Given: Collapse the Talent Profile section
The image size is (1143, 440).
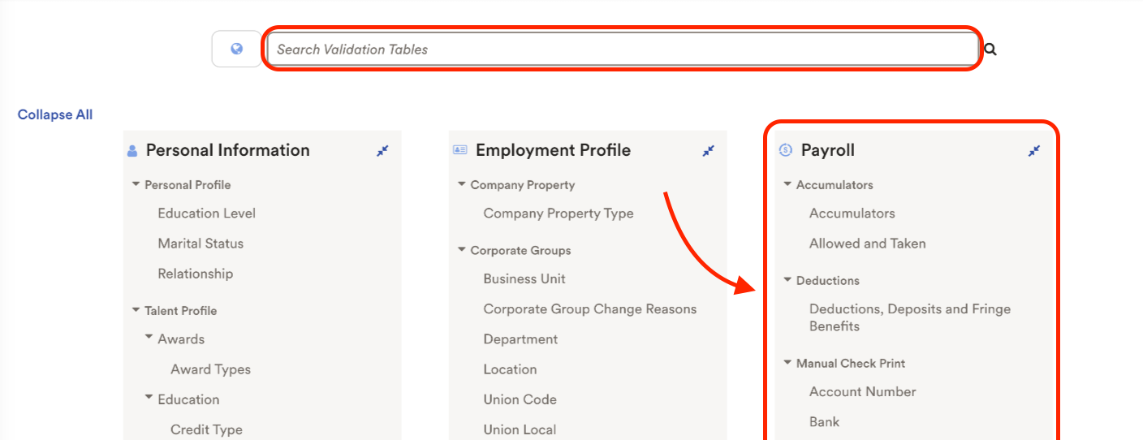Looking at the screenshot, I should [x=136, y=310].
